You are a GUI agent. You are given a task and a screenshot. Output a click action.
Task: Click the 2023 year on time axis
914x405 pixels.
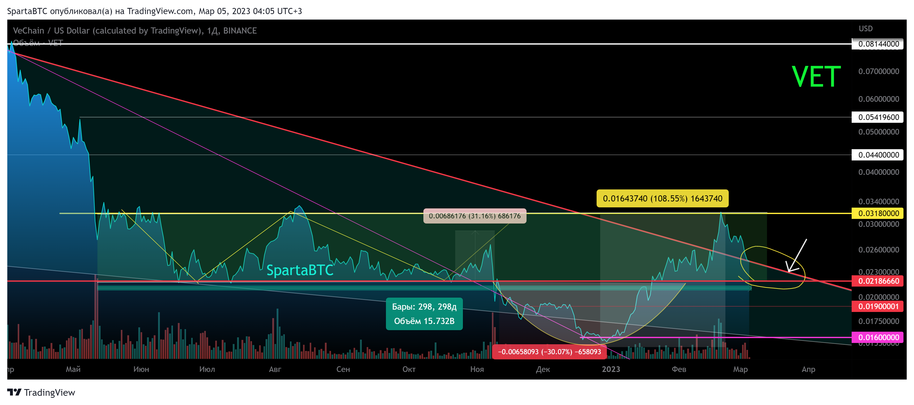click(x=611, y=369)
